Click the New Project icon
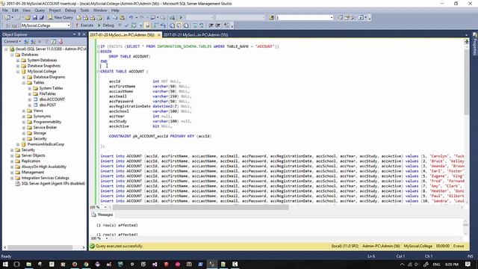This screenshot has width=478, height=269. 8,18
